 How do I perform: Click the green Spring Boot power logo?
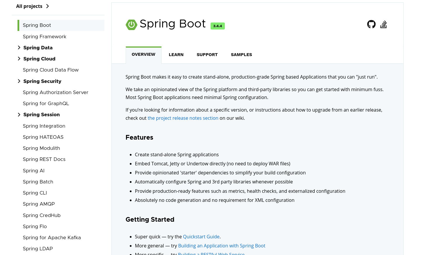(x=132, y=25)
